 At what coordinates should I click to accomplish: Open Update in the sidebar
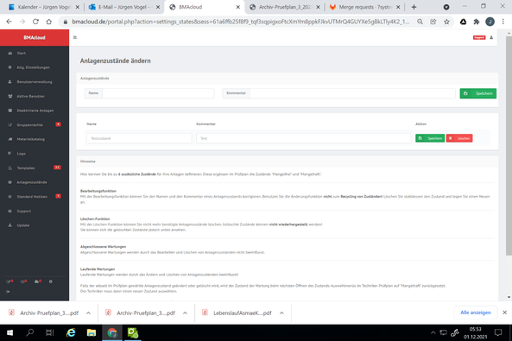(x=22, y=225)
